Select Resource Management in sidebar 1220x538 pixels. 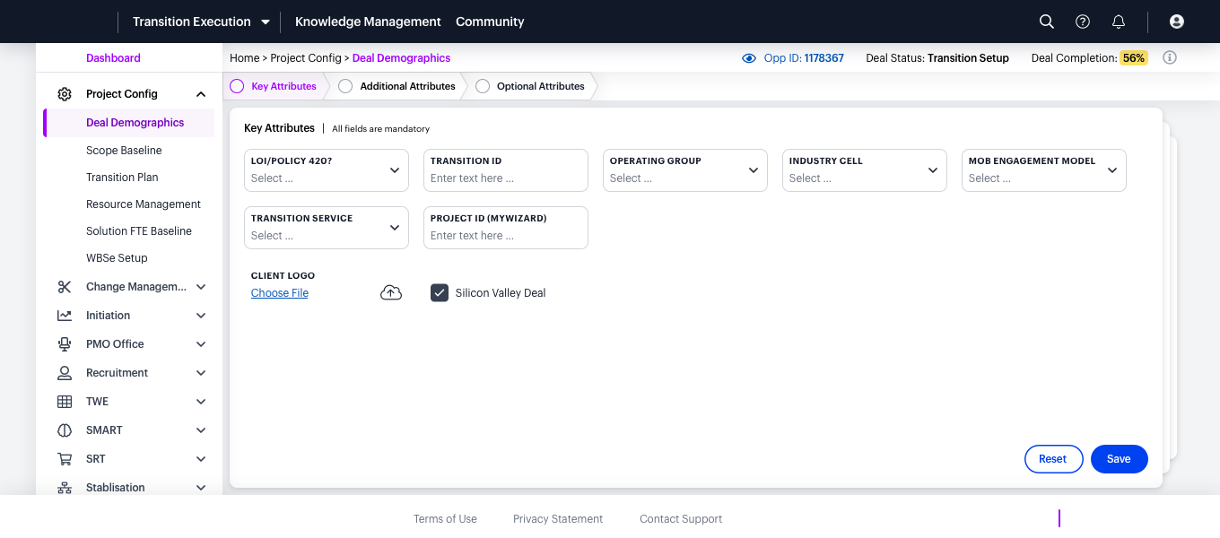[x=144, y=204]
